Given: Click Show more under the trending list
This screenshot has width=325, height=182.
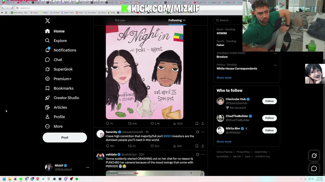Looking at the screenshot, I should point(224,78).
